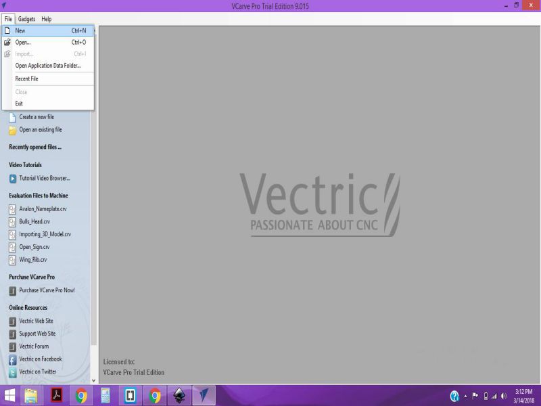Open the Brackets editor taskbar icon
541x406 pixels.
tap(130, 396)
